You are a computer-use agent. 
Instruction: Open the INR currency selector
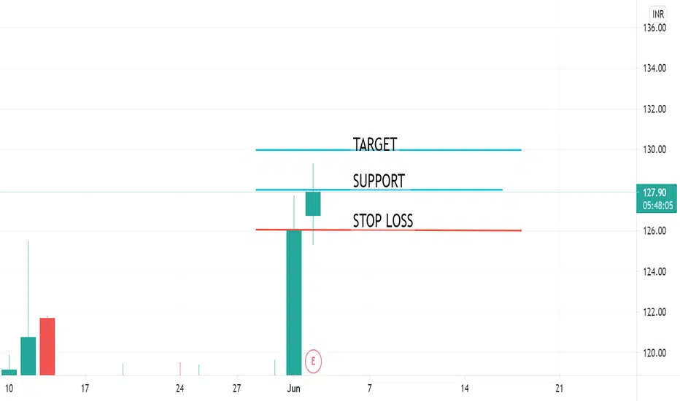(x=658, y=14)
